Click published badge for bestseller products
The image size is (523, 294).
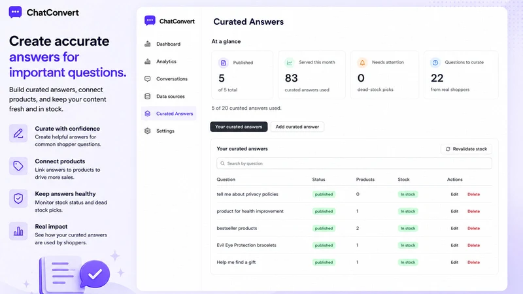(x=324, y=228)
